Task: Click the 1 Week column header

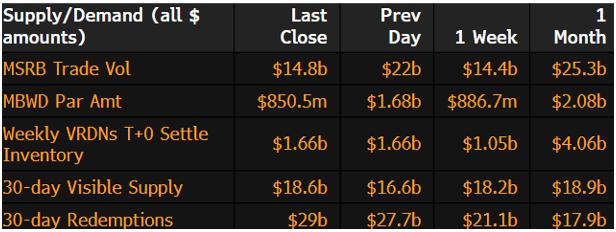Action: click(x=487, y=37)
